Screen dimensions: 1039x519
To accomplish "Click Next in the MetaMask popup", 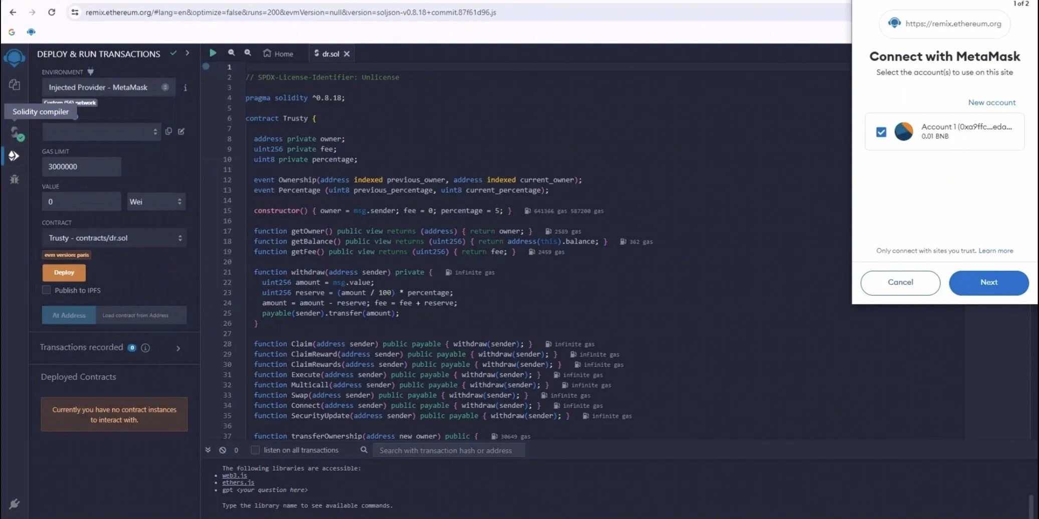I will point(988,282).
